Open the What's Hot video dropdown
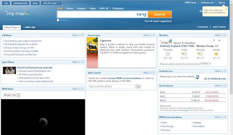 pos(12,95)
